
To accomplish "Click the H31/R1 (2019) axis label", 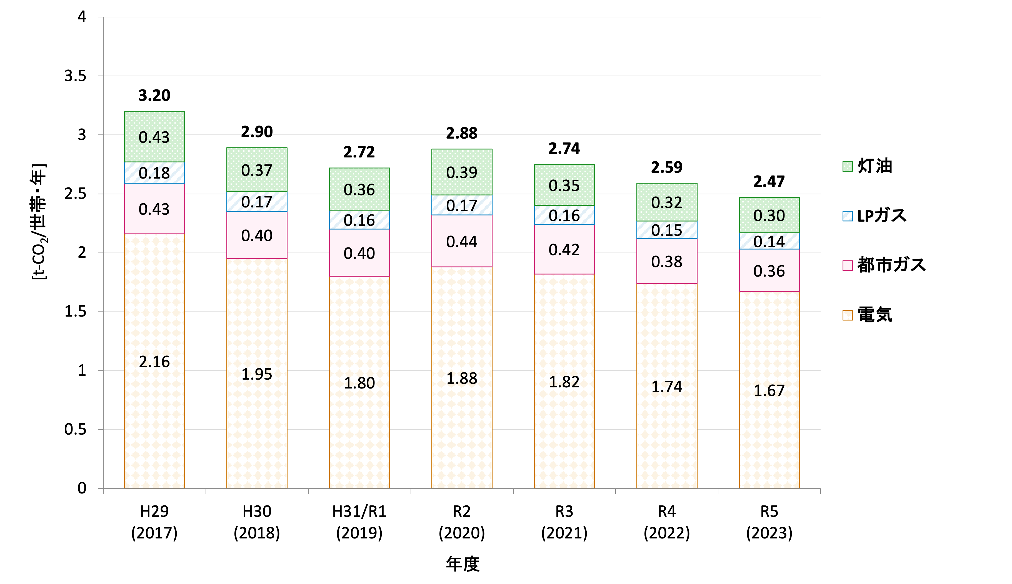I will pyautogui.click(x=359, y=522).
